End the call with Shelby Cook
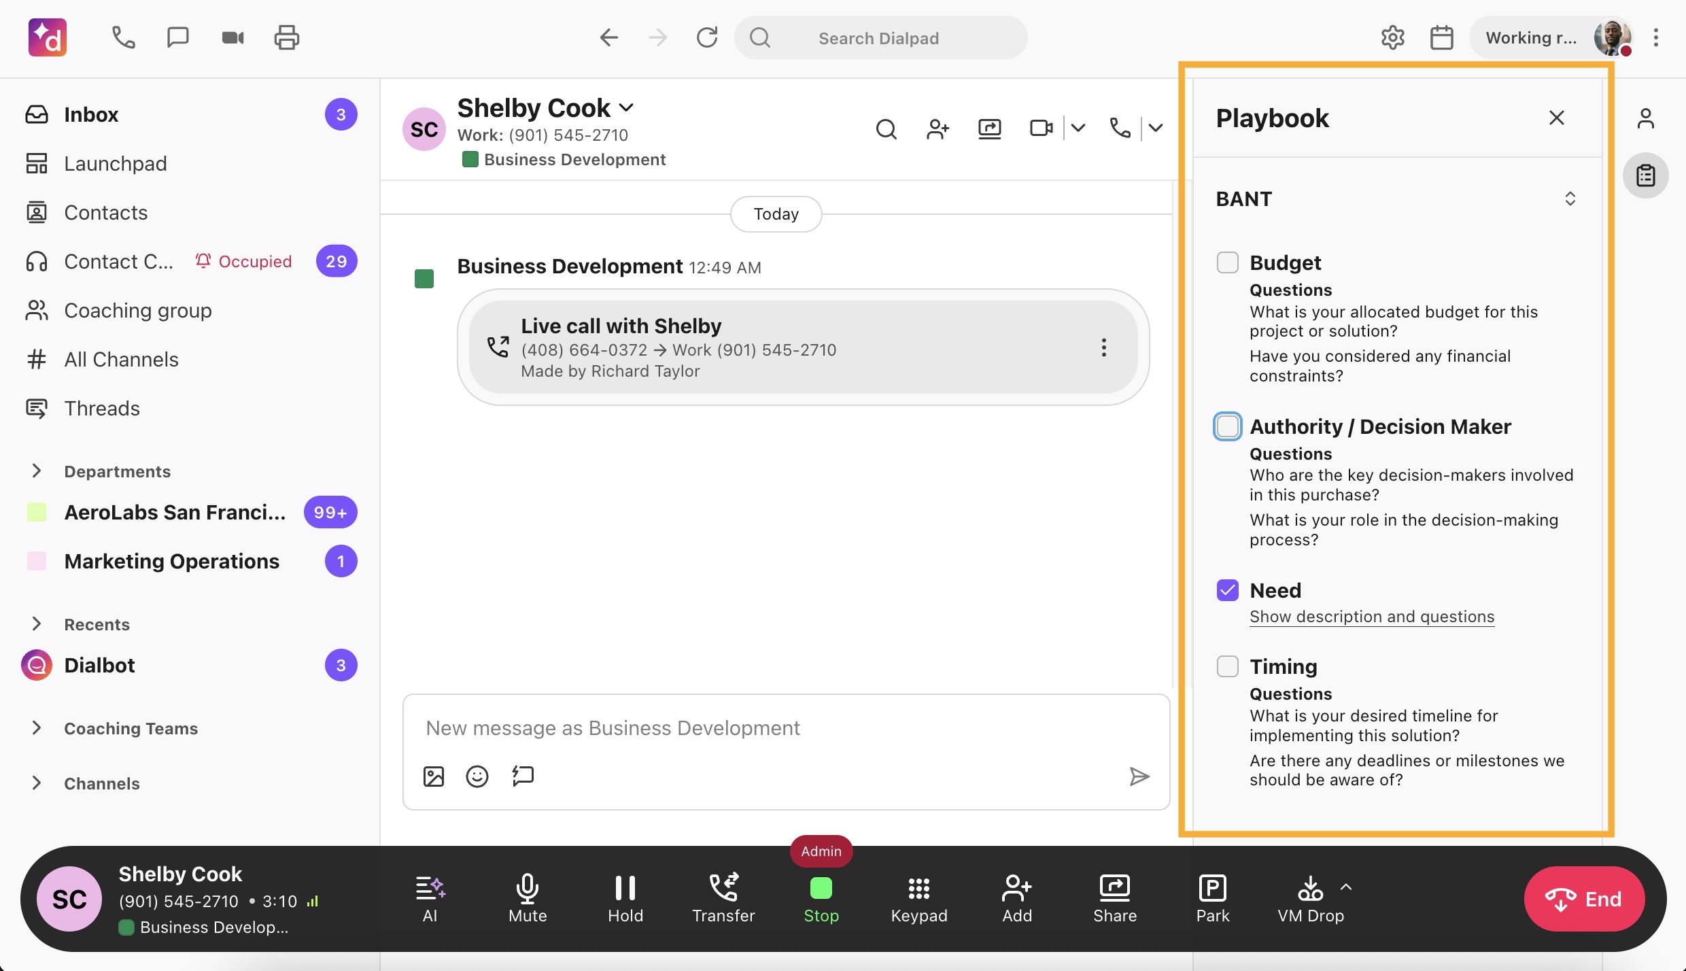The image size is (1686, 971). [1583, 899]
